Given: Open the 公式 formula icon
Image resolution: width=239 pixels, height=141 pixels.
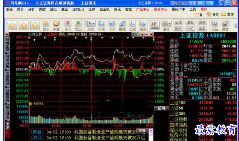Looking at the screenshot, I should tap(132, 25).
